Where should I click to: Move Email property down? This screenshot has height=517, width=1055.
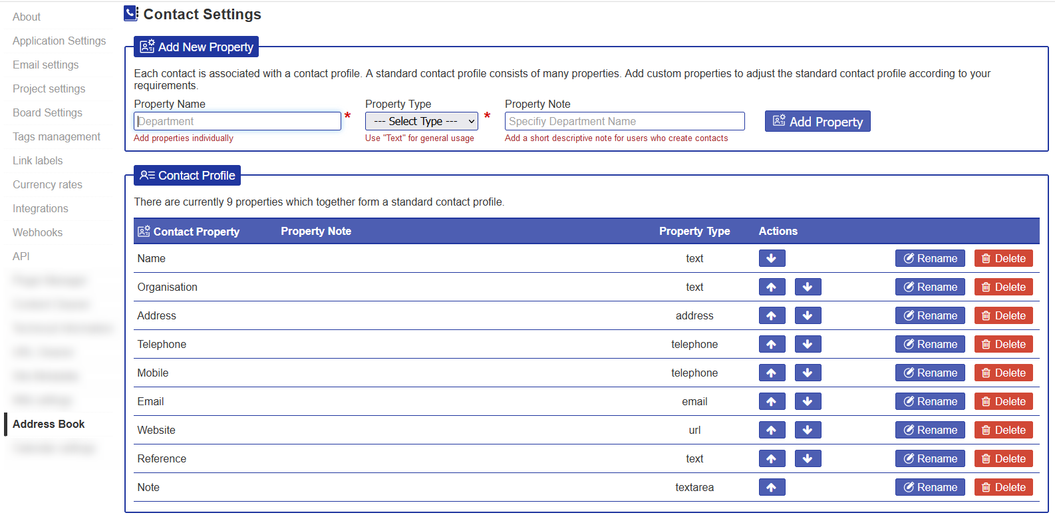[x=808, y=401]
